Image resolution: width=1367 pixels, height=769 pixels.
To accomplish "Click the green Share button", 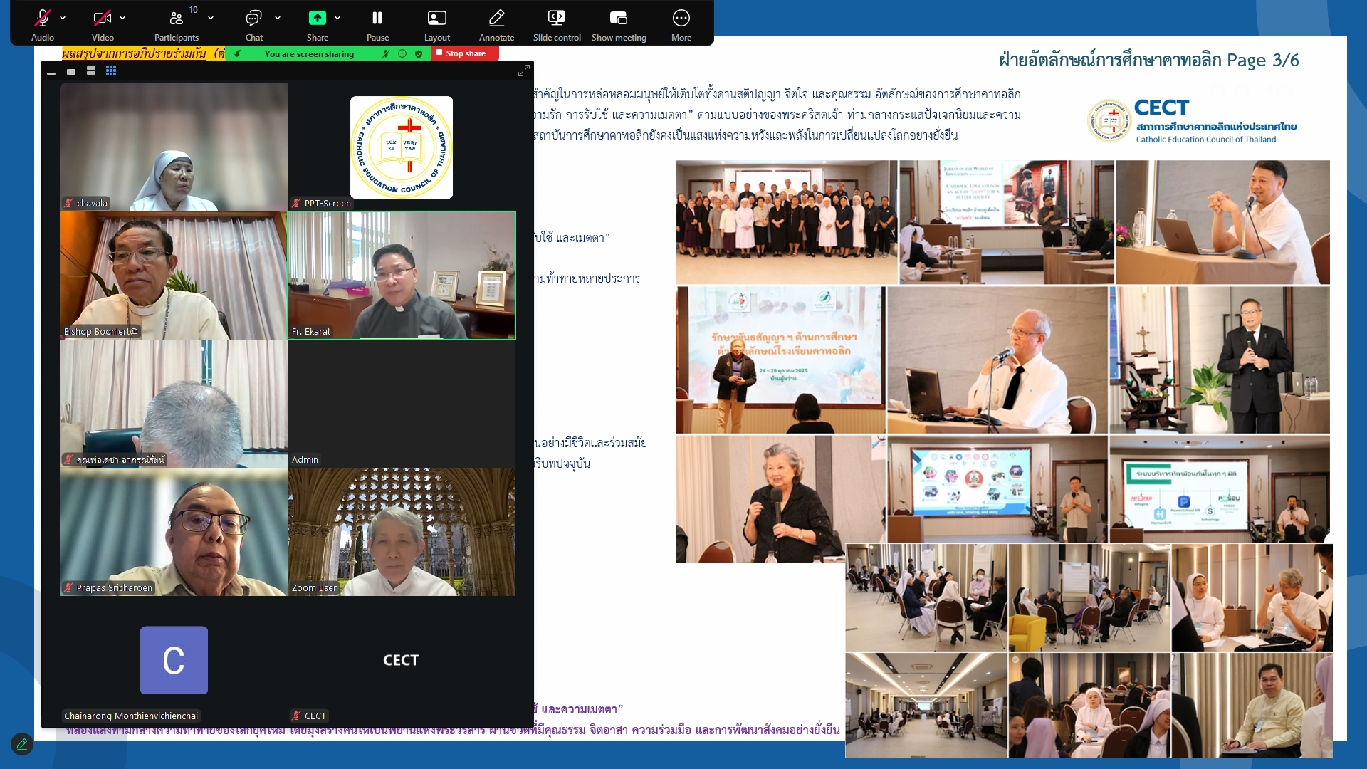I will (x=317, y=19).
